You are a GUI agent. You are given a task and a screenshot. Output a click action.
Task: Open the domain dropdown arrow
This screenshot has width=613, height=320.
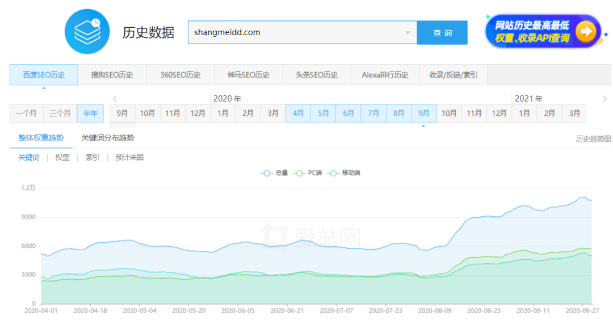(x=408, y=32)
